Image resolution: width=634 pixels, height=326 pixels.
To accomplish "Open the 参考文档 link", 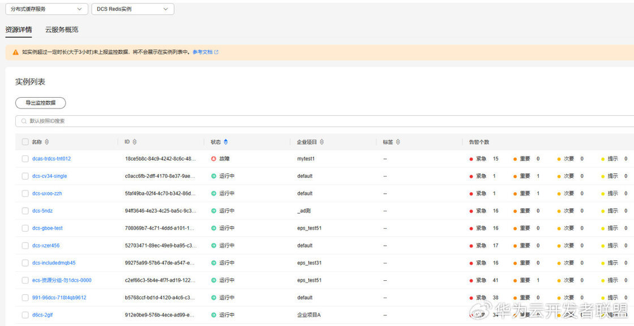I will coord(202,52).
